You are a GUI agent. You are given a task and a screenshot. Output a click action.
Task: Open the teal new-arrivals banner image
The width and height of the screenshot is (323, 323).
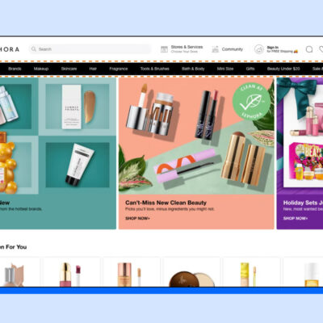(58, 136)
